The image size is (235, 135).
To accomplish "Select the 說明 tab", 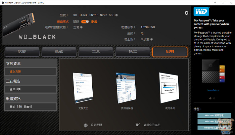I will pos(170,52).
